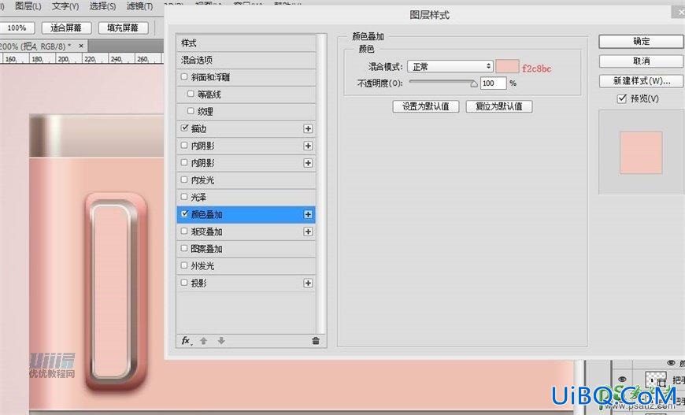
Task: Select 图案叠加 row in styles list
Action: [x=246, y=249]
